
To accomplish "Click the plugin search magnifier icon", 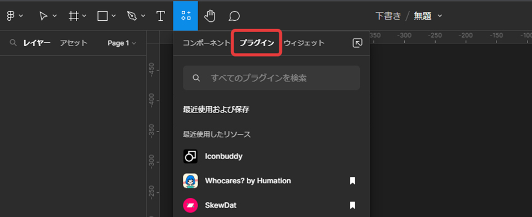I will click(196, 78).
